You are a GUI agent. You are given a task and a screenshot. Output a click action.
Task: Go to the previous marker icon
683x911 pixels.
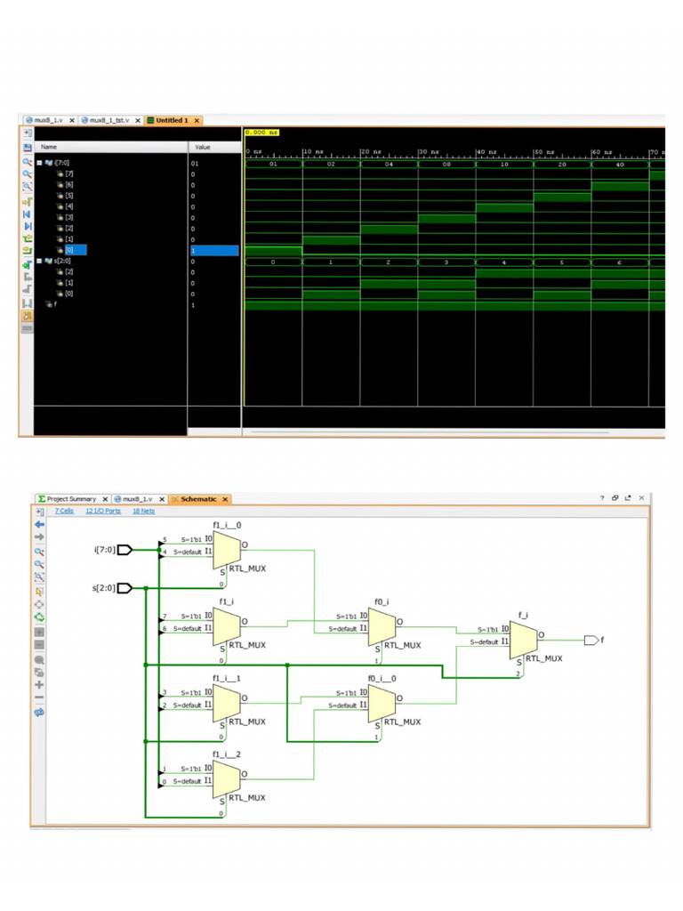[28, 278]
